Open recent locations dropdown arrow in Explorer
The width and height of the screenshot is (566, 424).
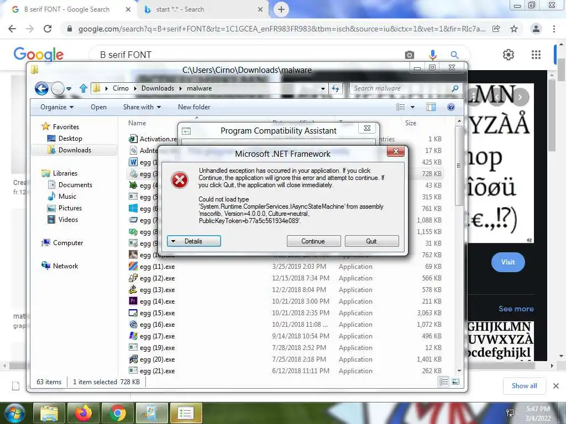point(69,89)
